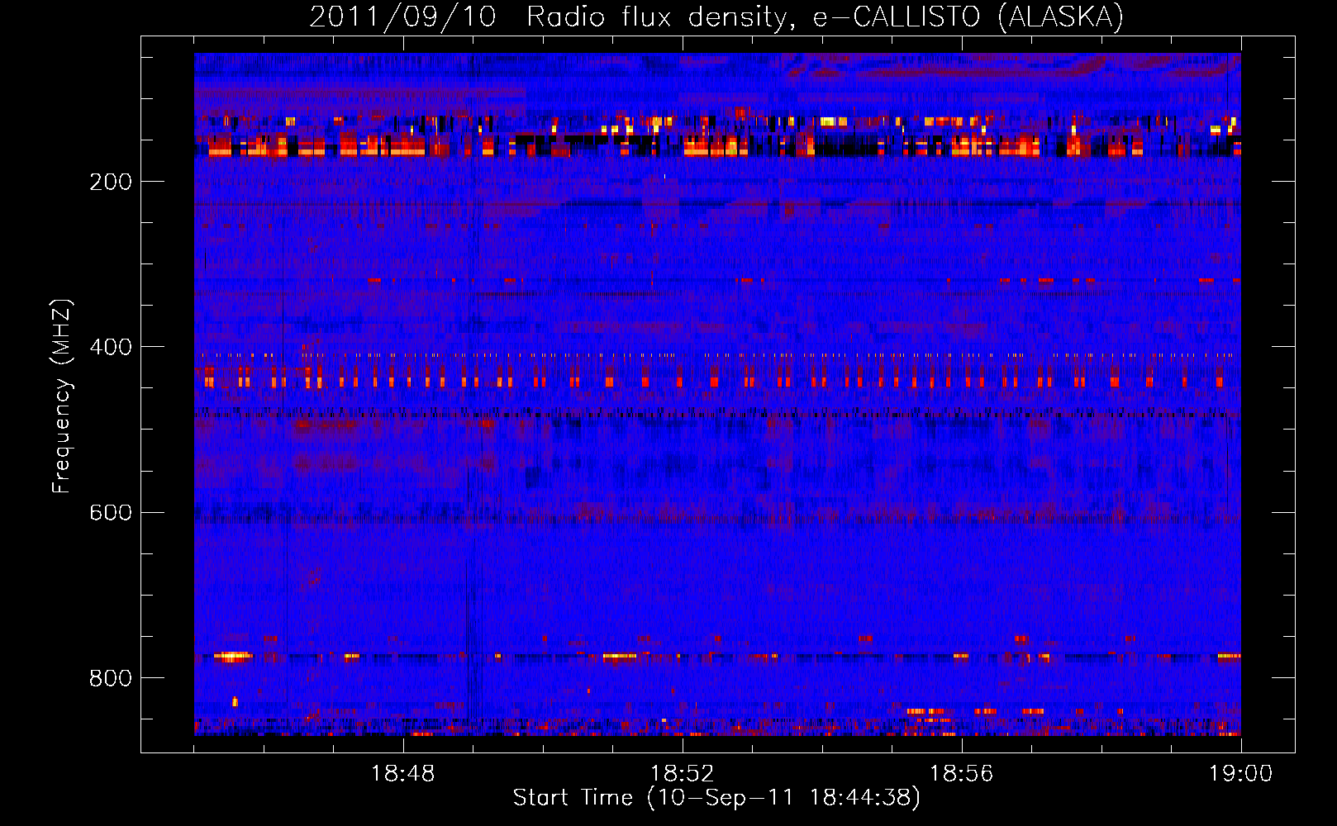The height and width of the screenshot is (826, 1337).
Task: Click the 18:56 time tick label
Action: tap(962, 774)
